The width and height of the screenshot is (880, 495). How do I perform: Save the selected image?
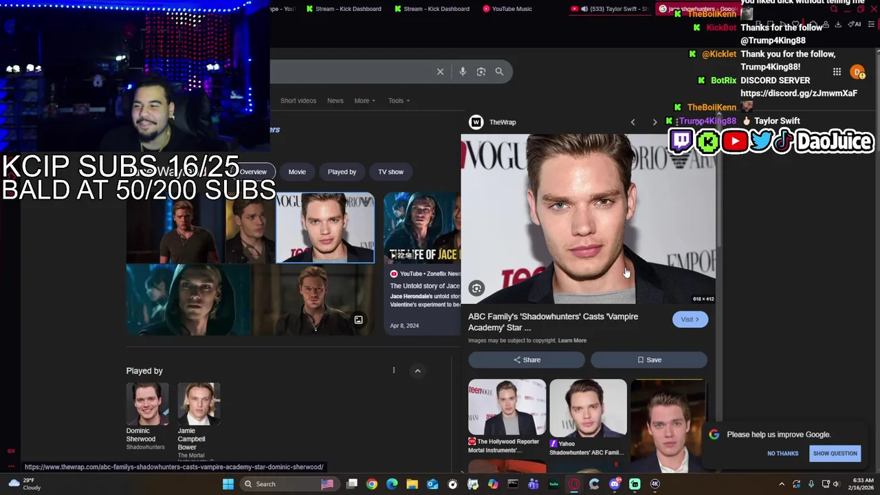[649, 360]
